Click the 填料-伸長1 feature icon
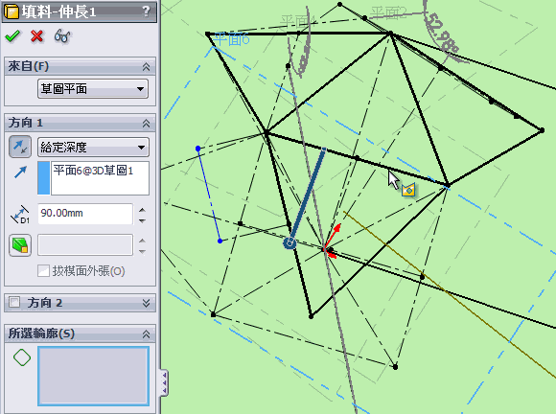 click(x=11, y=12)
